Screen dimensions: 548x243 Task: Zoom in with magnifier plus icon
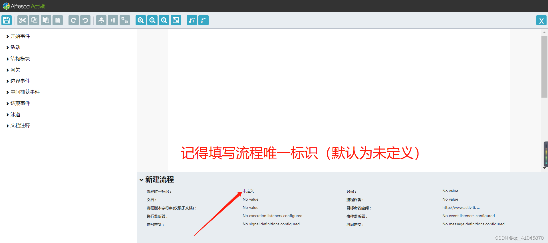point(141,20)
